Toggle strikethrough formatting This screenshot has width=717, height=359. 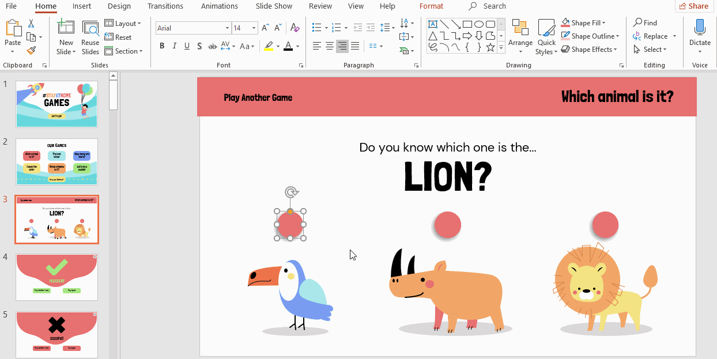click(x=213, y=46)
